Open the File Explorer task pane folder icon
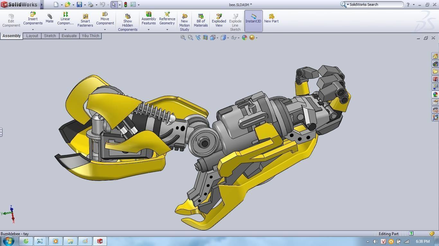This screenshot has width=439, height=246. tap(435, 71)
